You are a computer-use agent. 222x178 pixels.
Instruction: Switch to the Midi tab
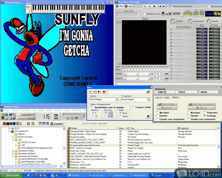119,6
